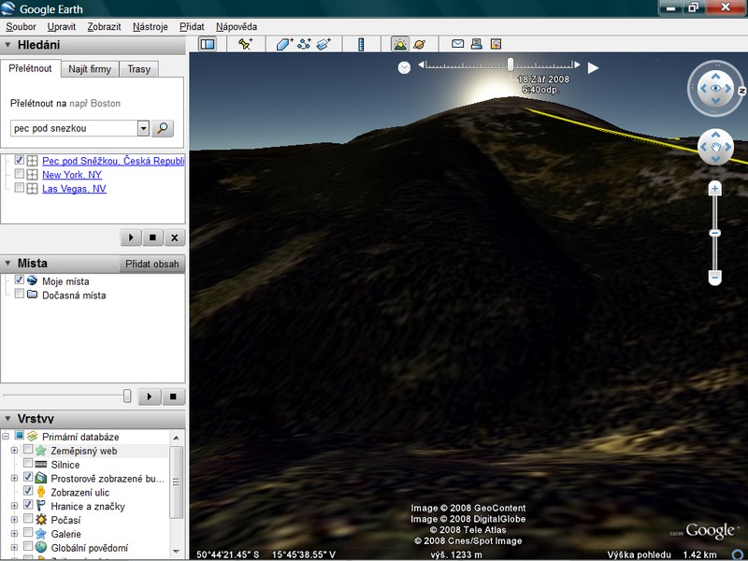
Task: Uncheck Pec pod Sněžkou result checkbox
Action: pos(19,160)
